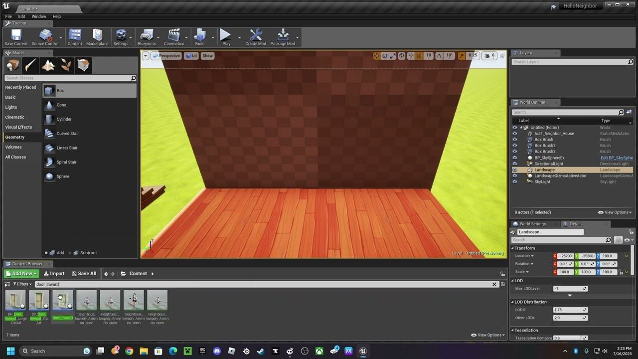Screen dimensions: 638x359
Task: Maximize the viewport using the corner icon
Action: tap(502, 56)
